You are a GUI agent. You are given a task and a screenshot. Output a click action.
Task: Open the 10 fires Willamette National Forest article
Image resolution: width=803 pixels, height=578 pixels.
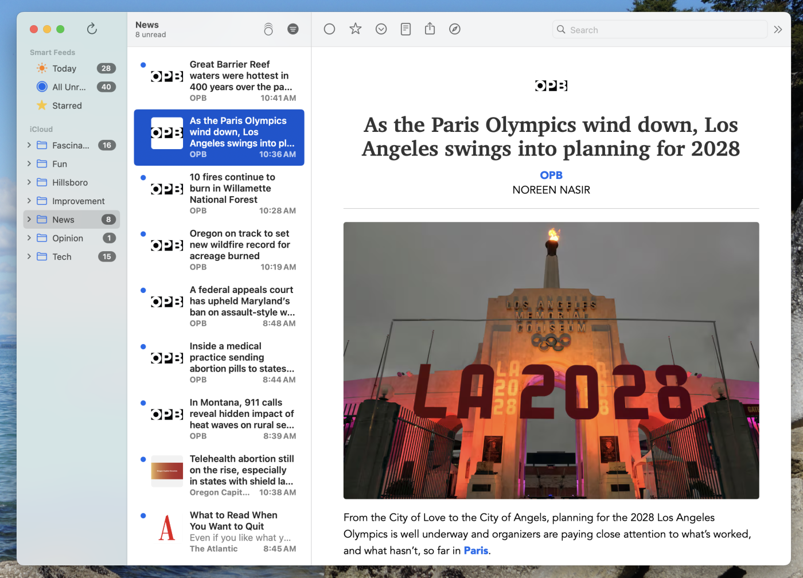pyautogui.click(x=219, y=194)
